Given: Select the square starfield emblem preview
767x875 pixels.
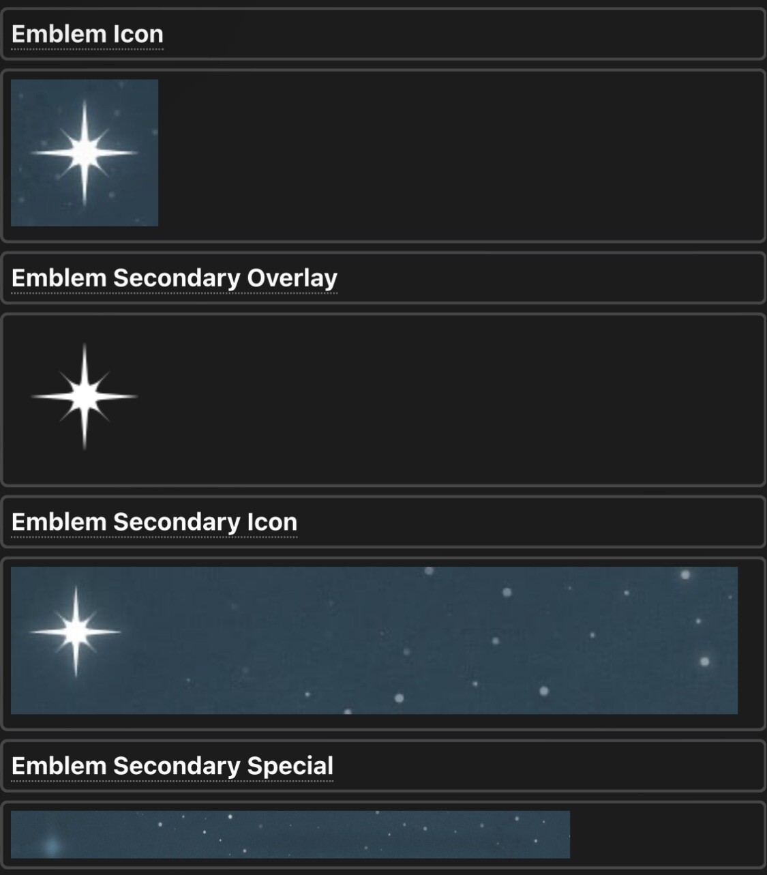Looking at the screenshot, I should point(84,153).
